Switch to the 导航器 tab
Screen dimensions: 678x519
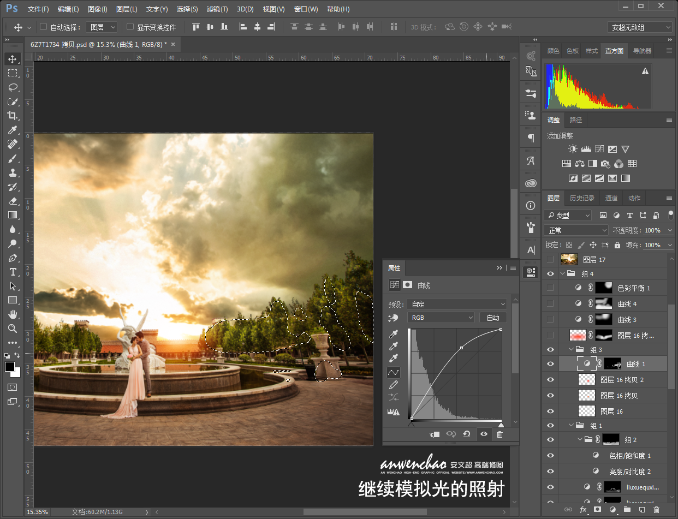pos(642,51)
